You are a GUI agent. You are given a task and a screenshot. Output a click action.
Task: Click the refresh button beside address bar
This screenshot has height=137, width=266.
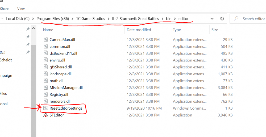(222, 19)
